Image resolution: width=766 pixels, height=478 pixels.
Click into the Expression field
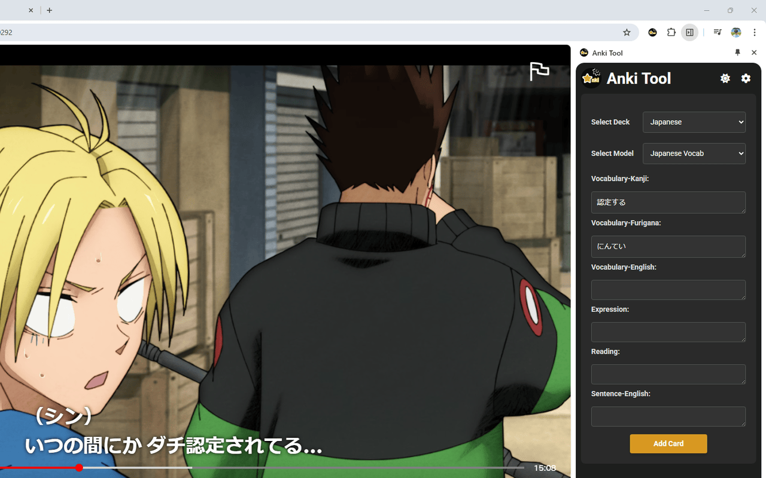(x=668, y=332)
